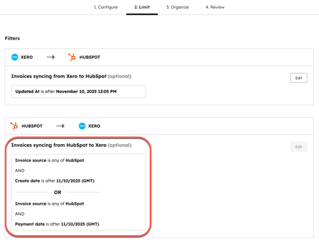Image resolution: width=319 pixels, height=243 pixels.
Task: Click the HubSpot sprocket icon in the Xero to HubSpot header
Action: coord(72,57)
